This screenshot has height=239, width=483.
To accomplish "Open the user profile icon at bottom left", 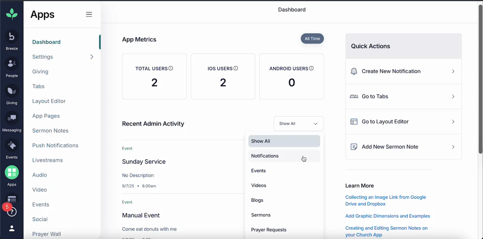I will click(12, 228).
